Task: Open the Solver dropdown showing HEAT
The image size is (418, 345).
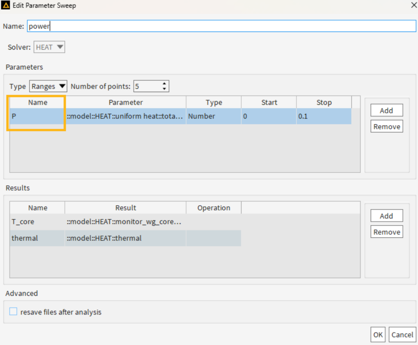Action: 49,47
